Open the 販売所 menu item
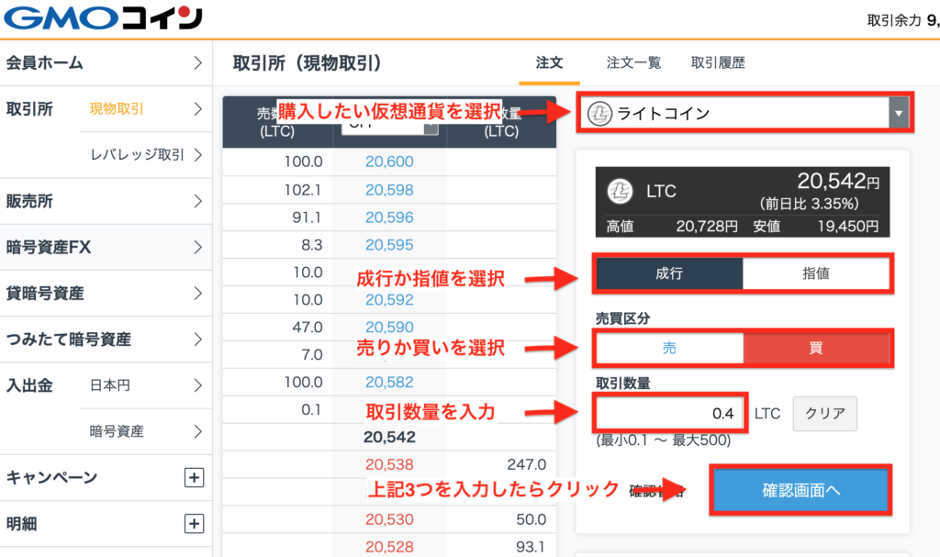This screenshot has width=940, height=557. click(x=106, y=202)
